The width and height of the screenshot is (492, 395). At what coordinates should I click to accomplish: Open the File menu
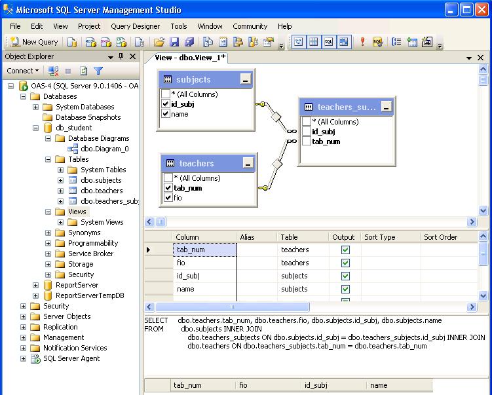click(15, 26)
